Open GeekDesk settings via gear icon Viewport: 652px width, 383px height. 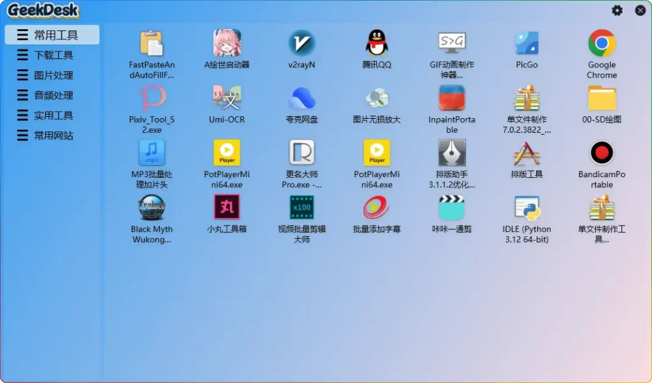tap(616, 10)
